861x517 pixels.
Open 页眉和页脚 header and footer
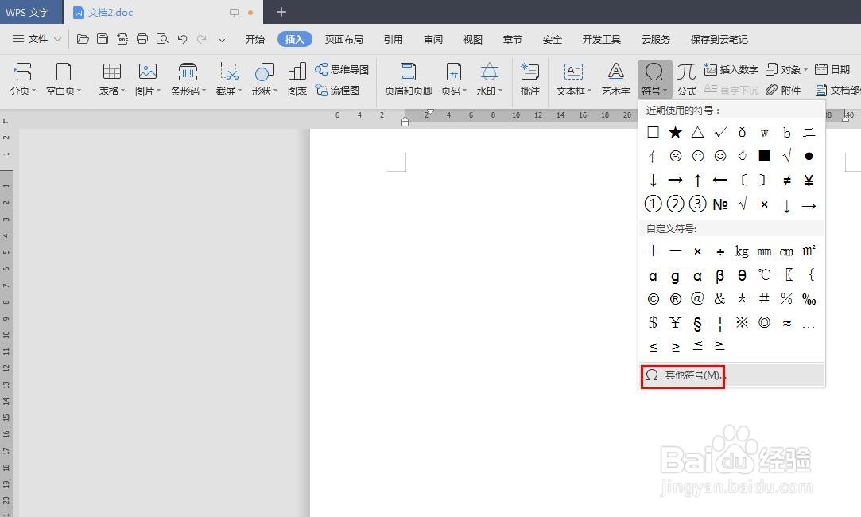[408, 80]
